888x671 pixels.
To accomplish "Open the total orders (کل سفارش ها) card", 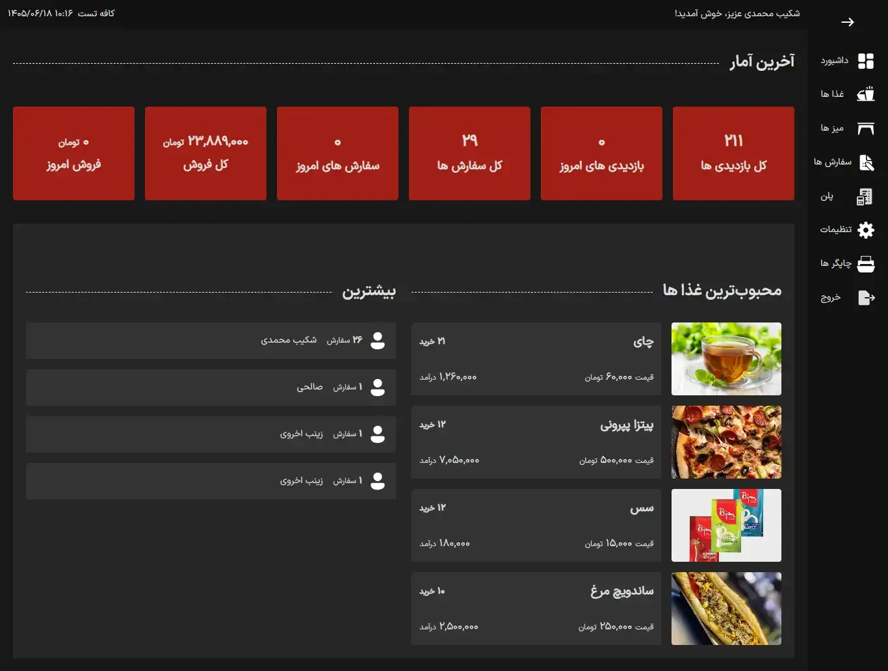I will tap(469, 153).
